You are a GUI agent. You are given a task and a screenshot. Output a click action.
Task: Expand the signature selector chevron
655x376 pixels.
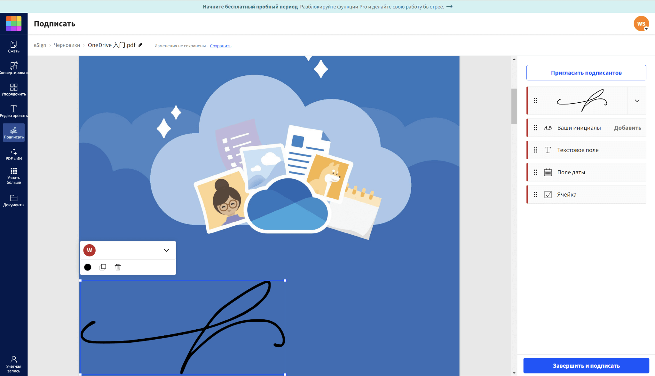click(x=637, y=101)
